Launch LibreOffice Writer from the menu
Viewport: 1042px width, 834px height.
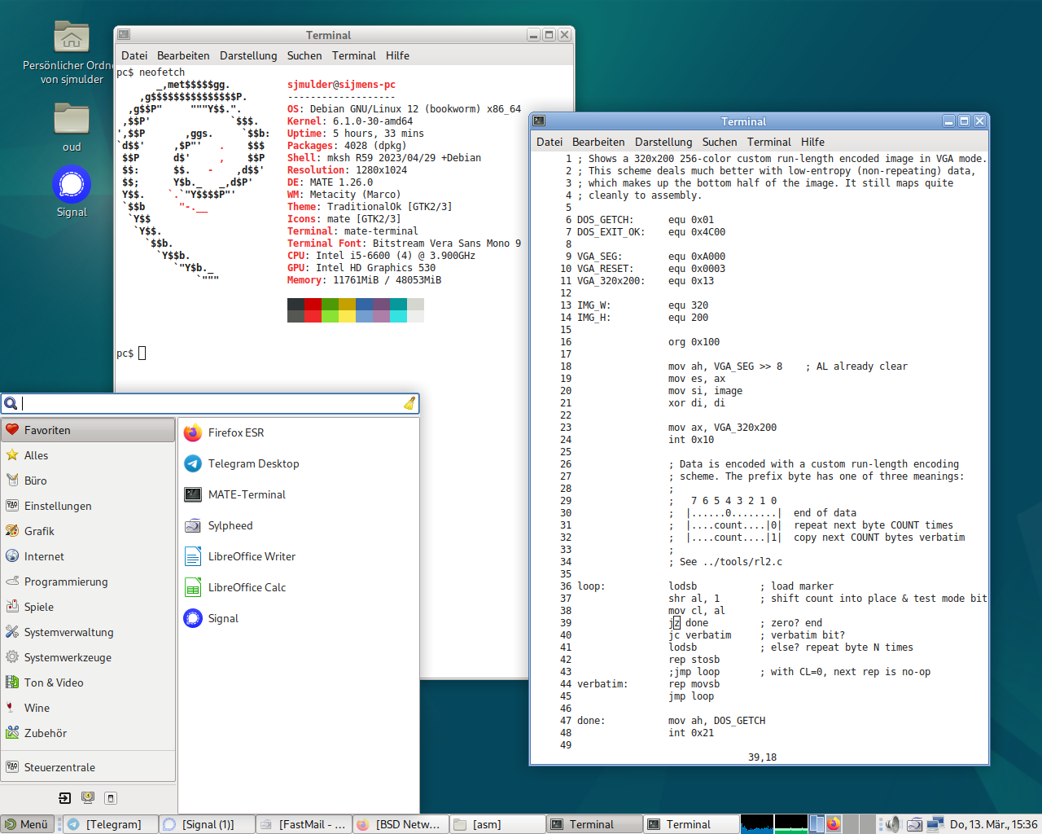coord(251,556)
